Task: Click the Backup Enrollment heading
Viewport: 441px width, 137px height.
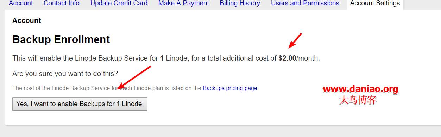Action: [61, 39]
